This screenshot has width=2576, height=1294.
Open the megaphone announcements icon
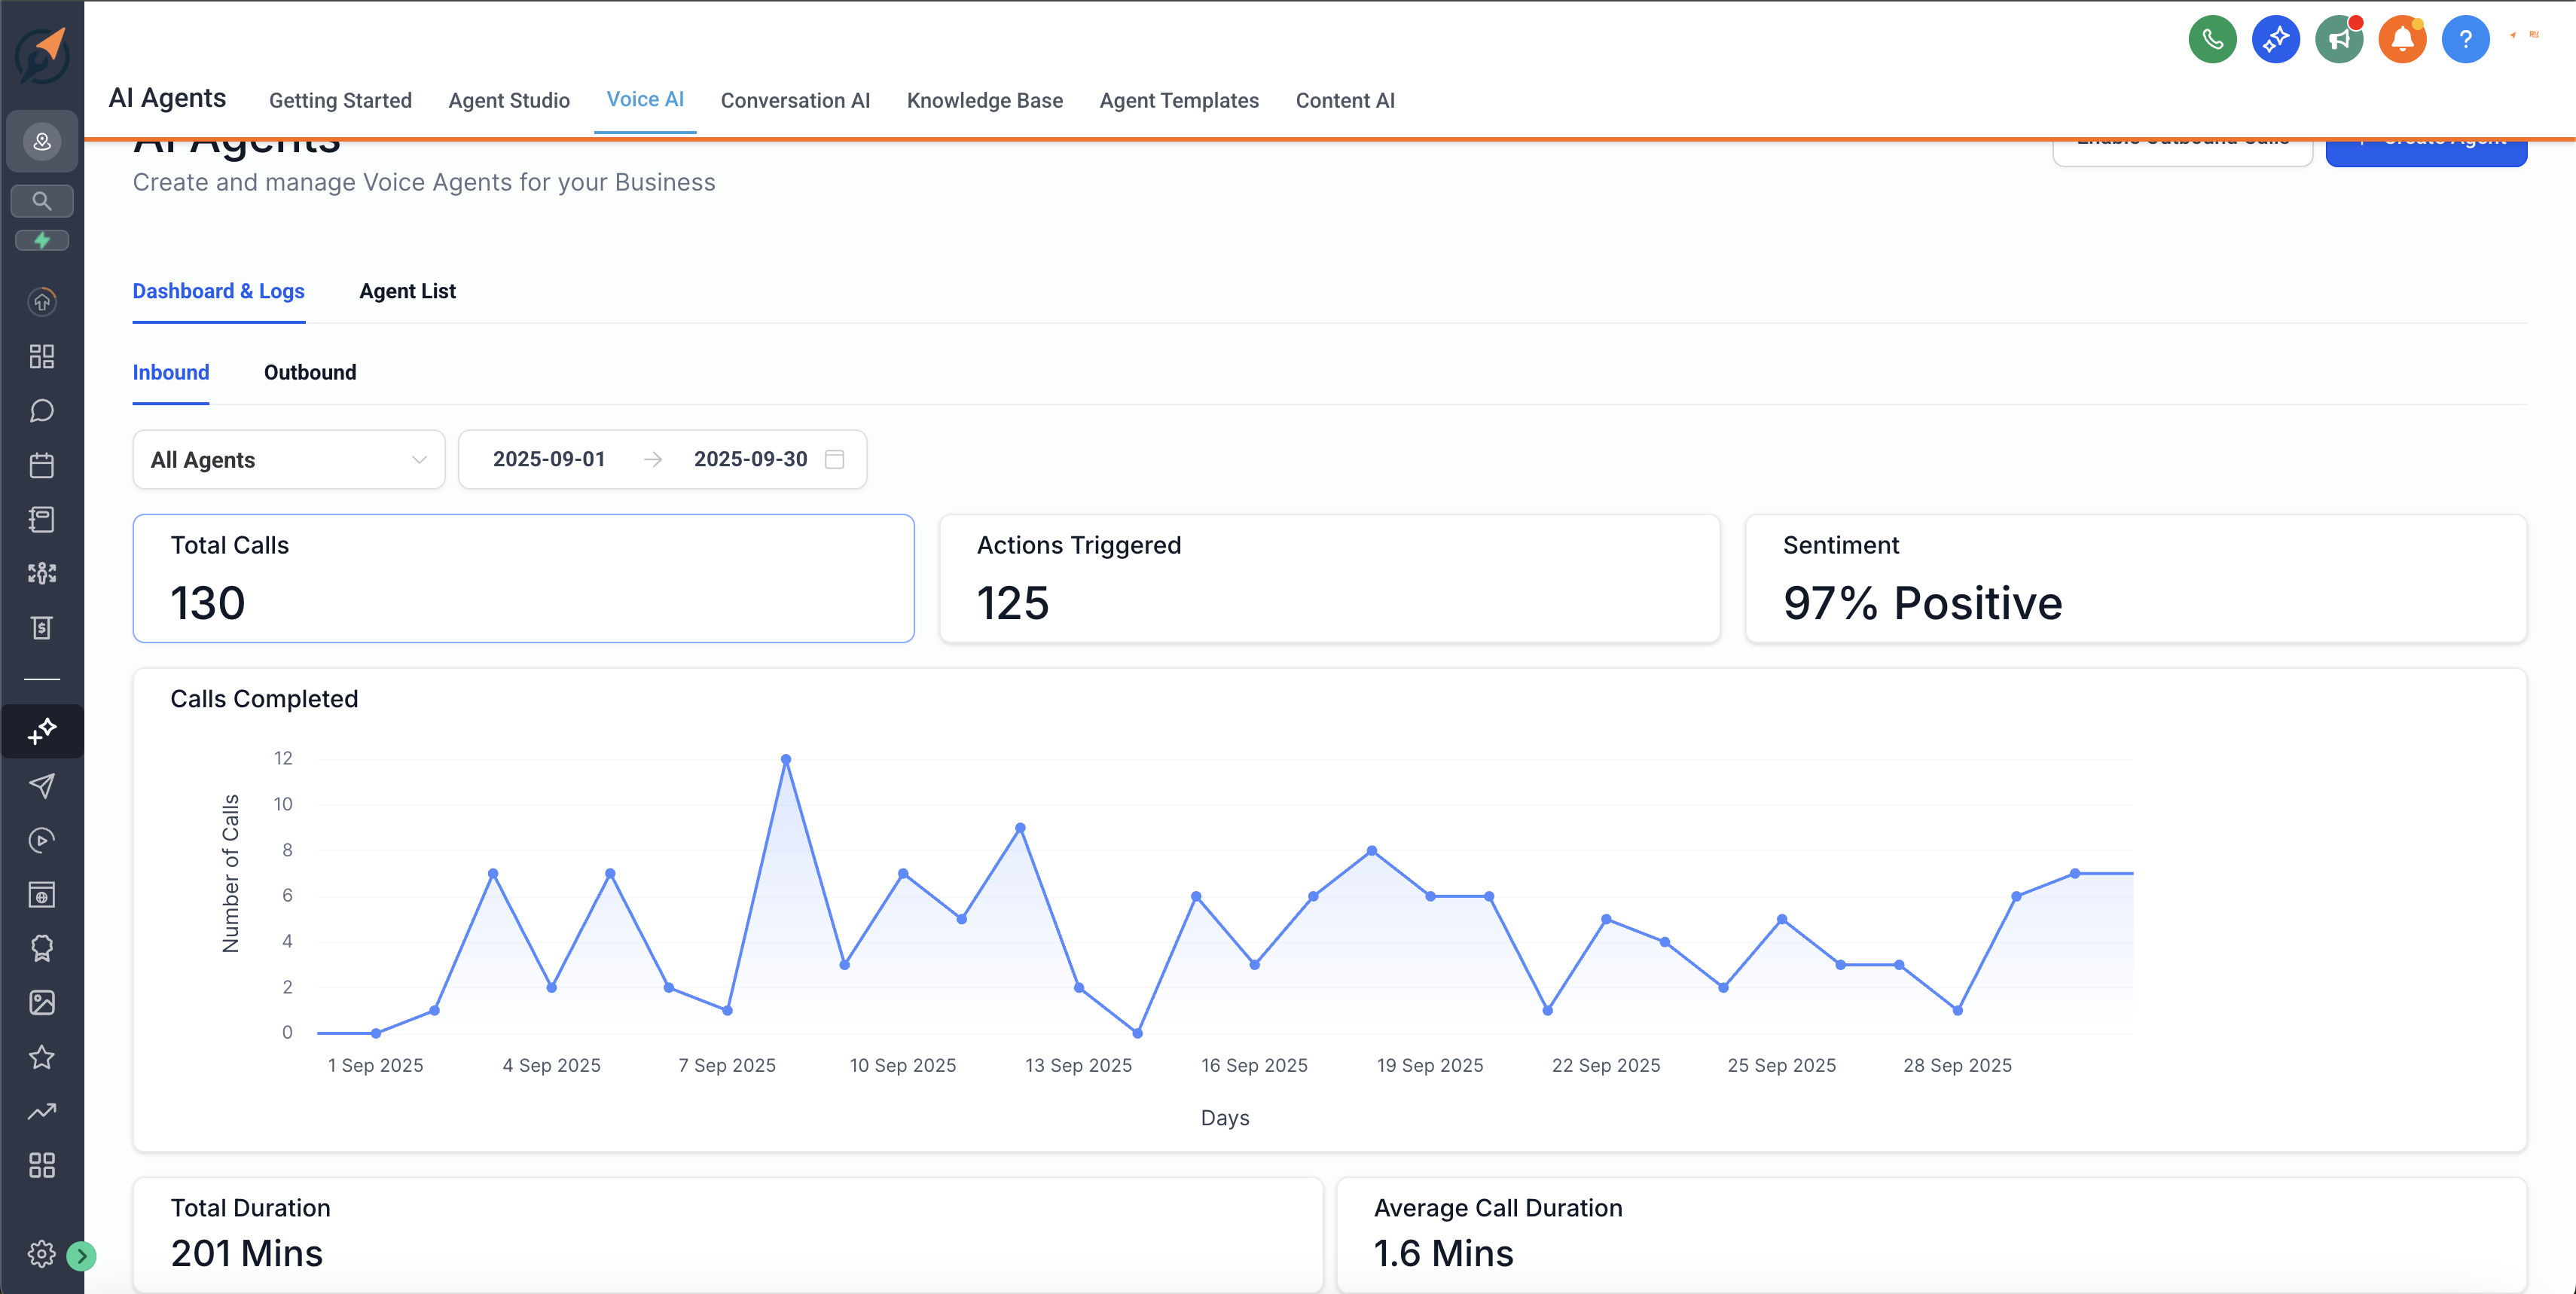pos(2339,39)
